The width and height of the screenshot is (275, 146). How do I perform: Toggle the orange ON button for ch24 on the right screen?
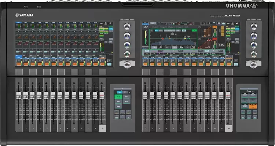[x=222, y=64]
